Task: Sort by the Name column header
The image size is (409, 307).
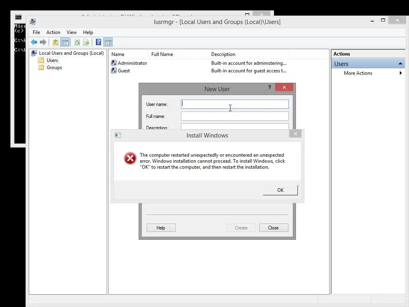Action: (128, 54)
